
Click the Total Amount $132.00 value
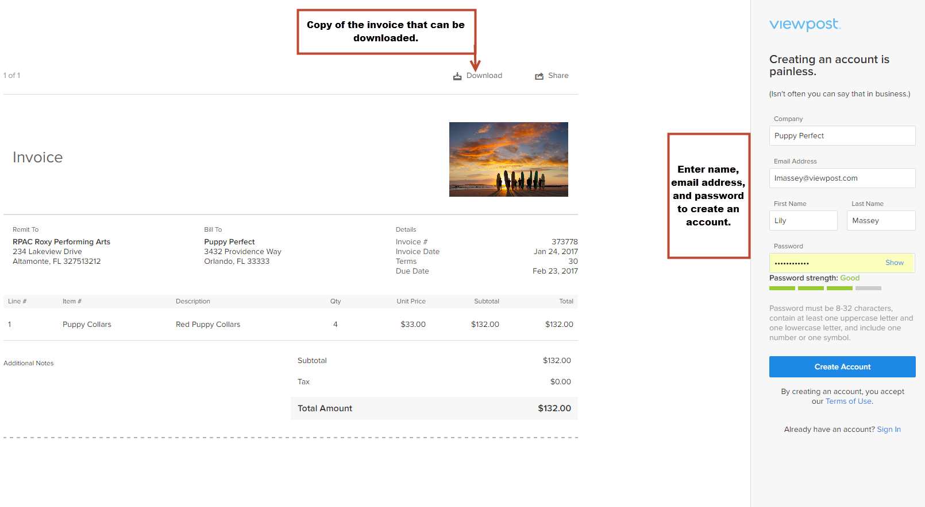(x=554, y=408)
